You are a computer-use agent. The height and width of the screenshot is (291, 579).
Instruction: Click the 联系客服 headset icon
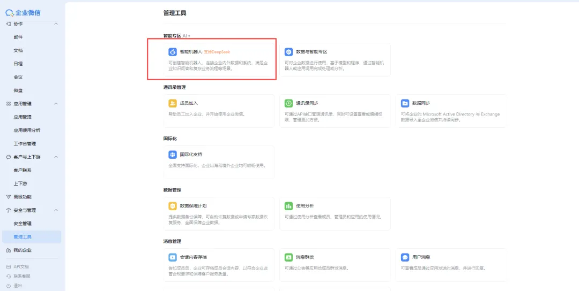(x=9, y=276)
